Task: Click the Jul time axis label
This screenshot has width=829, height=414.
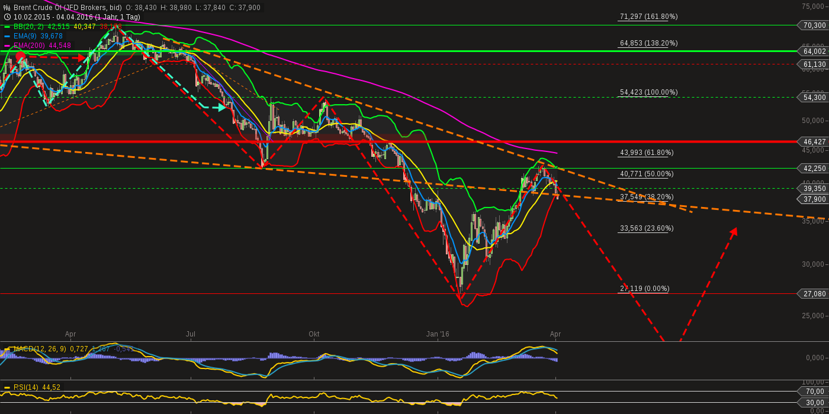Action: (191, 334)
